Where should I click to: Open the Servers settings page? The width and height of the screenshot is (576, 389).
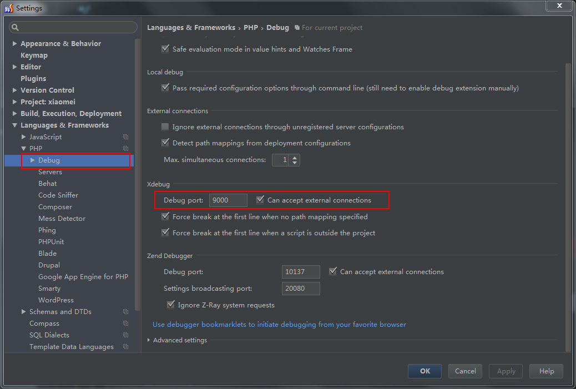(50, 172)
